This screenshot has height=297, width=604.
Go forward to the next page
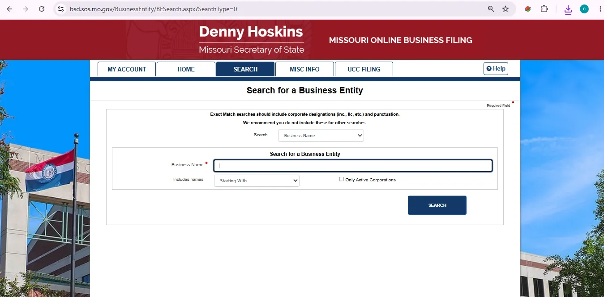tap(26, 9)
